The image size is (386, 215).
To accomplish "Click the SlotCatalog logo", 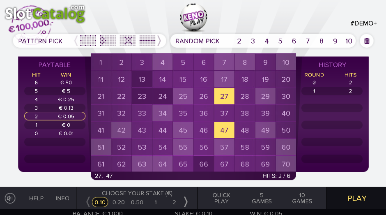I will [x=45, y=14].
